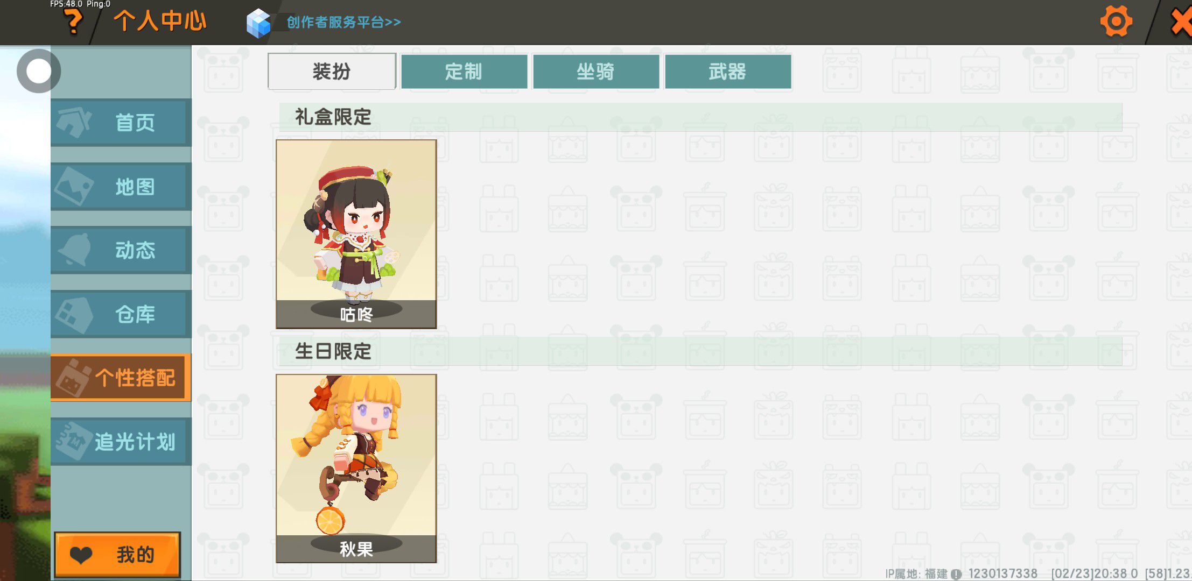
Task: Open the 创作者服务平台>> link
Action: click(343, 22)
